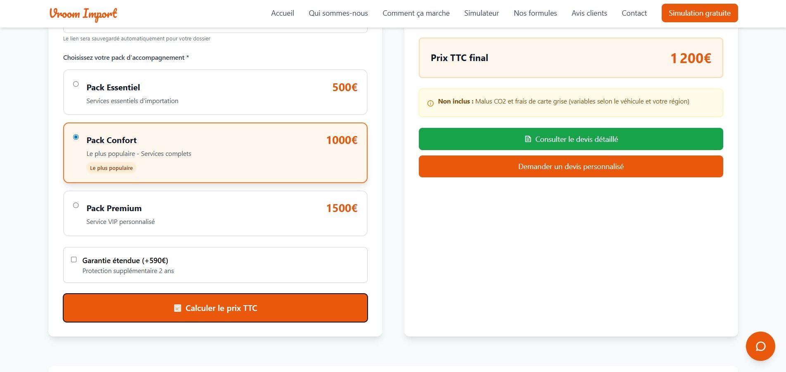Open the Qui sommes-nous page

338,13
